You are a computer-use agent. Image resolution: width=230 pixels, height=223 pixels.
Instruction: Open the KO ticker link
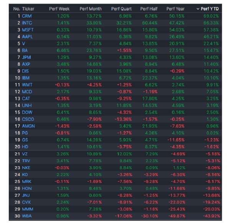coord(25,174)
